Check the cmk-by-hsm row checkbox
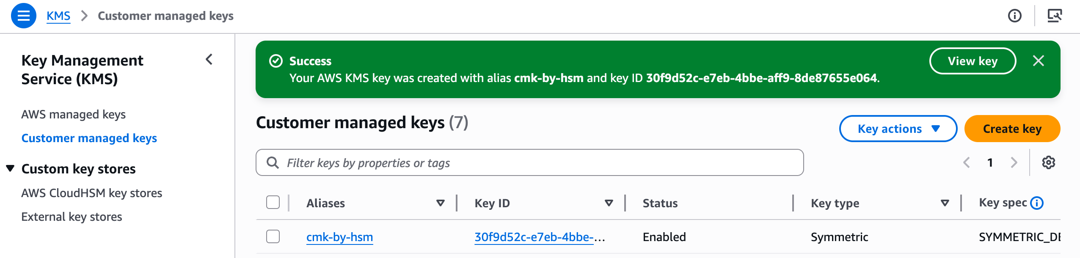1080x258 pixels. (273, 236)
